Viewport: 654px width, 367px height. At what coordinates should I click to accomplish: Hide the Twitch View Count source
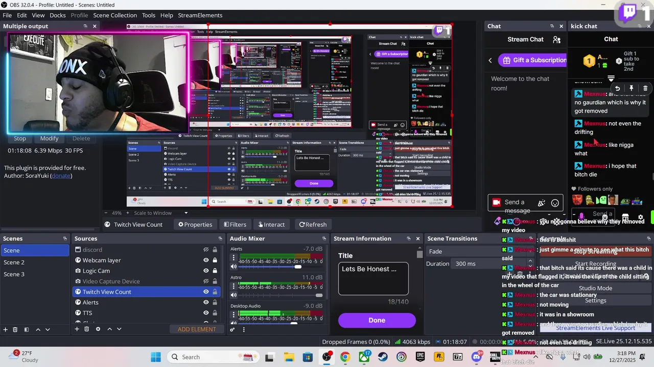(206, 292)
